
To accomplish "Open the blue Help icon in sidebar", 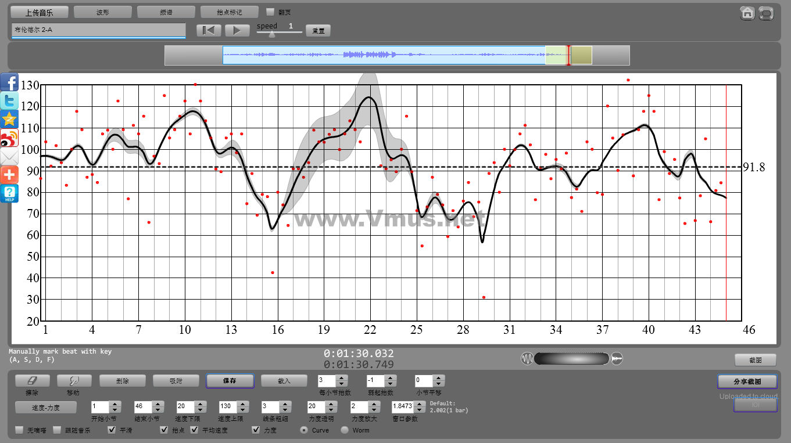I will pyautogui.click(x=9, y=193).
